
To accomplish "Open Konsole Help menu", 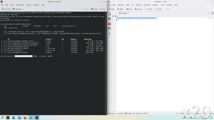I will point(43,5).
